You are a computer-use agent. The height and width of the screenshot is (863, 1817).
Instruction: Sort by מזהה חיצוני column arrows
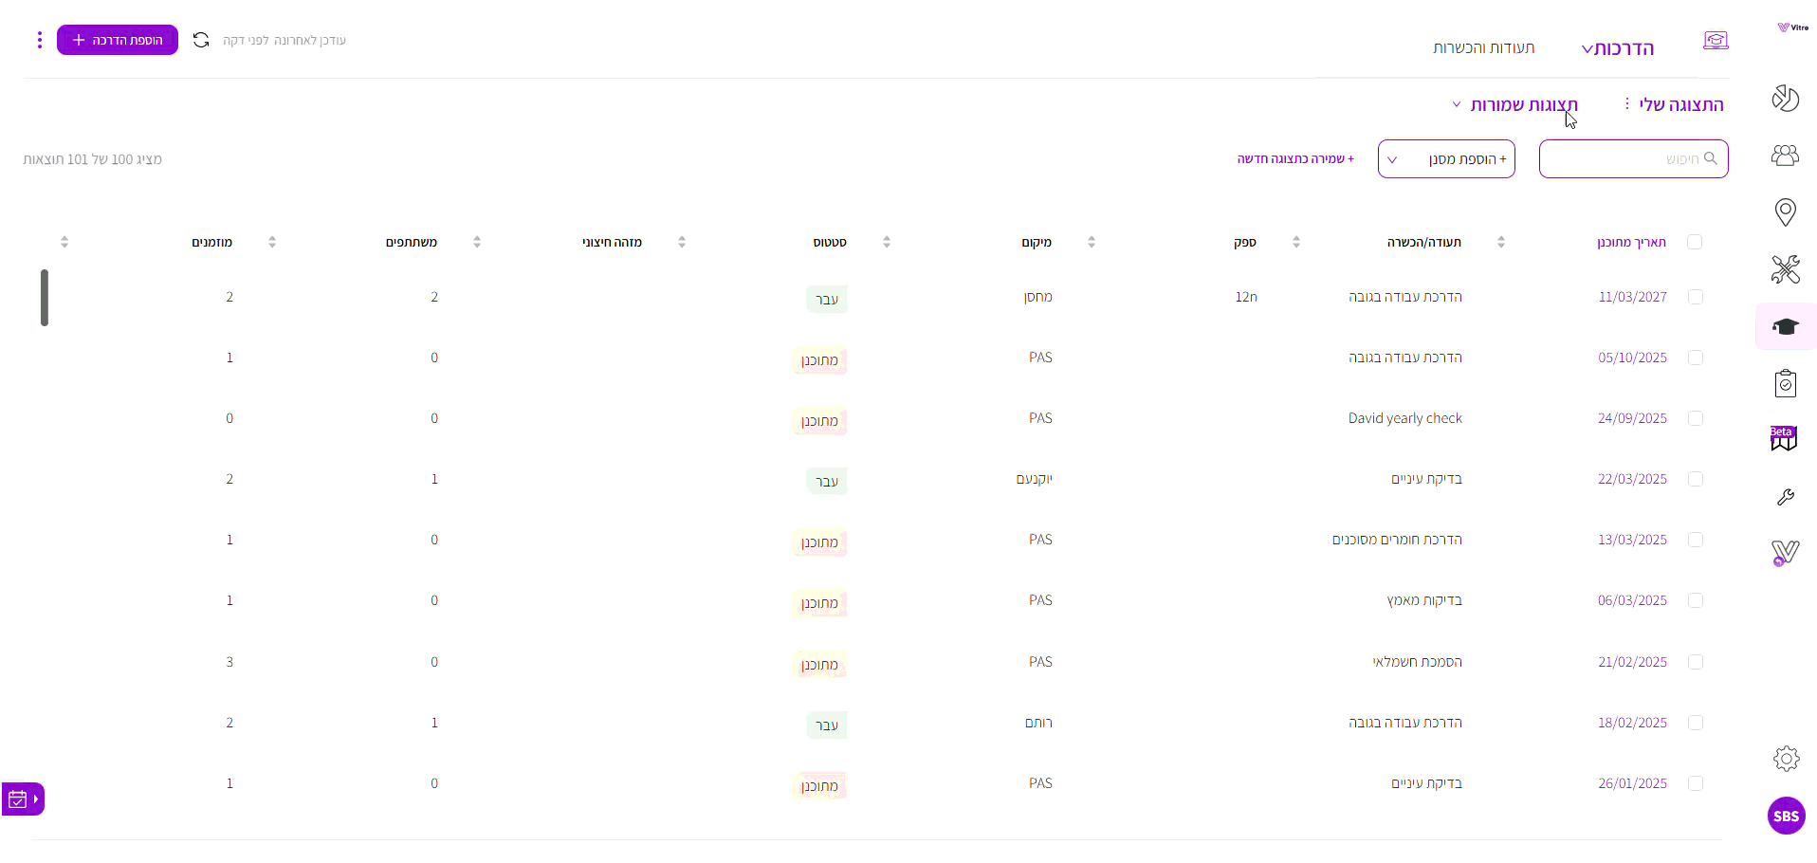pyautogui.click(x=477, y=242)
